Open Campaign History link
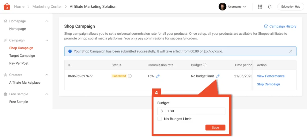Screen dimensions: 307x137 point(283,26)
